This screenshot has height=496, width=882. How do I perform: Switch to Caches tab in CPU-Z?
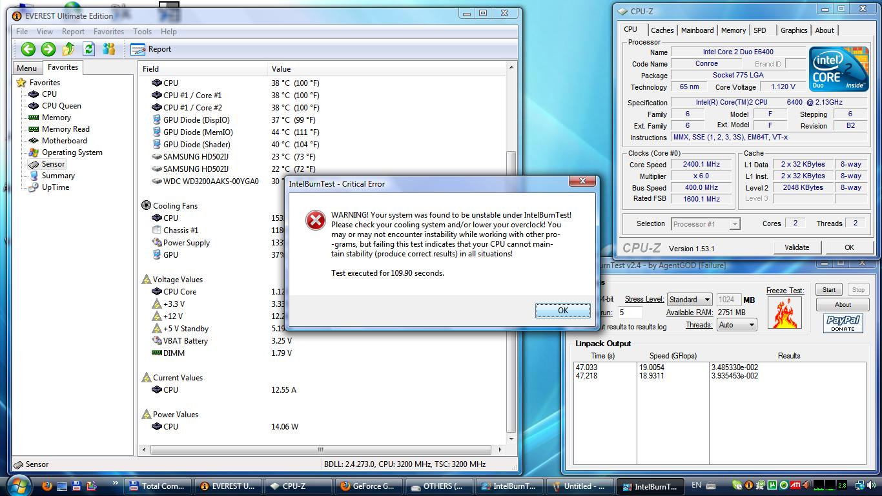pyautogui.click(x=662, y=30)
